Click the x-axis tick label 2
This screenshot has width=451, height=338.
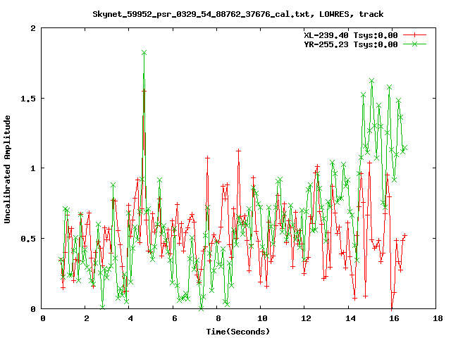(x=87, y=318)
